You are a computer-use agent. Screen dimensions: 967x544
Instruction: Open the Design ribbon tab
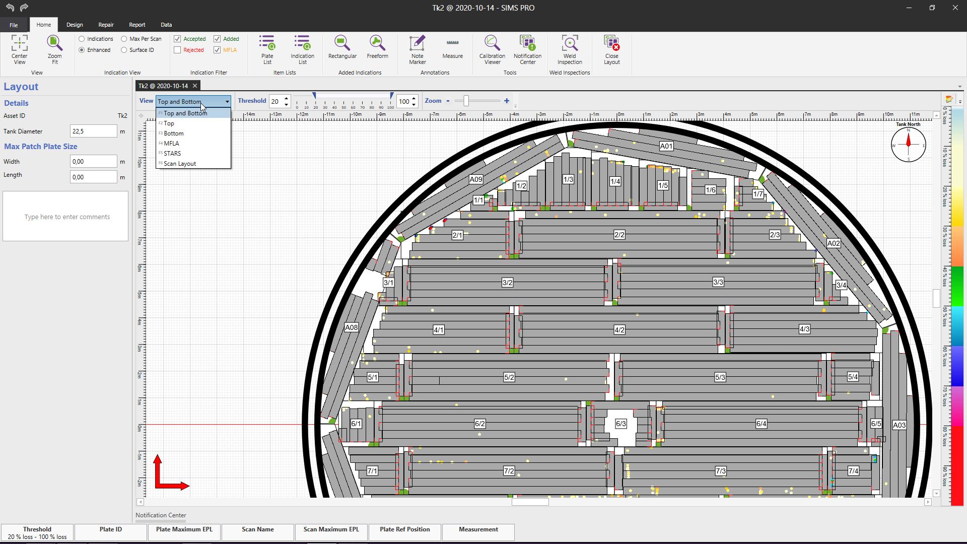[75, 25]
